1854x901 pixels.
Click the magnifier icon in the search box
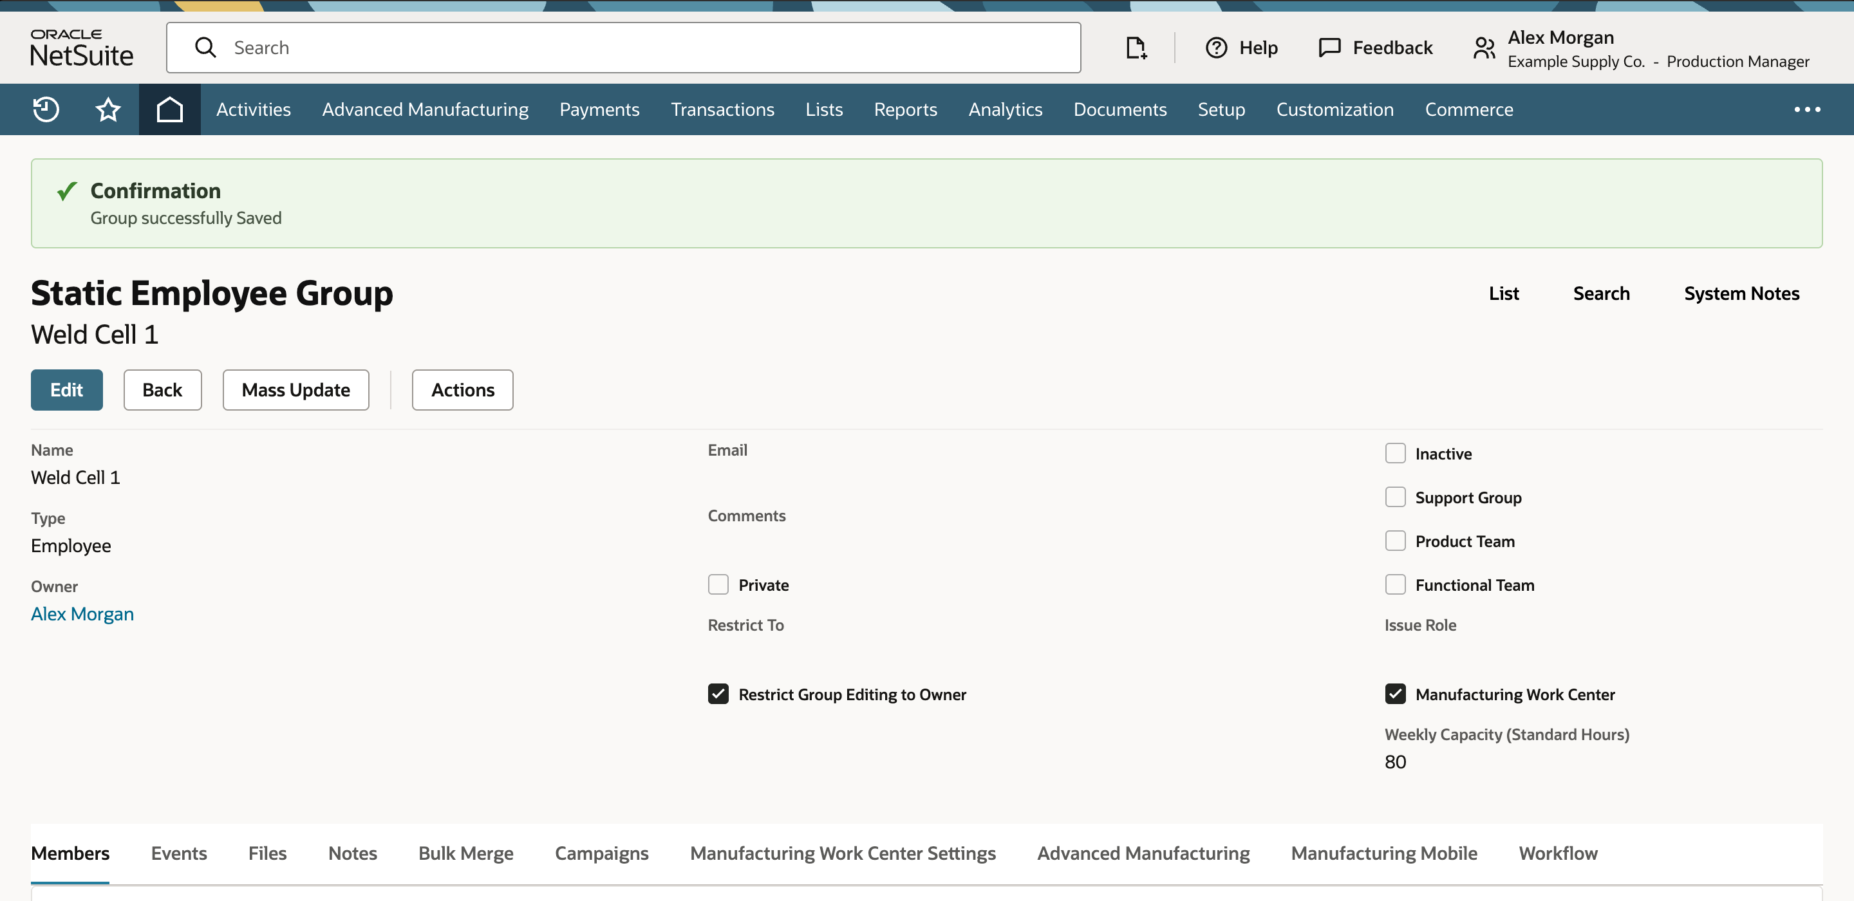(206, 48)
